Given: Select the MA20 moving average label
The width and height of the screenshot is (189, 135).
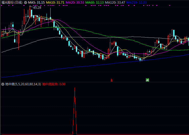Looking at the screenshot, I should pyautogui.click(x=75, y=2).
